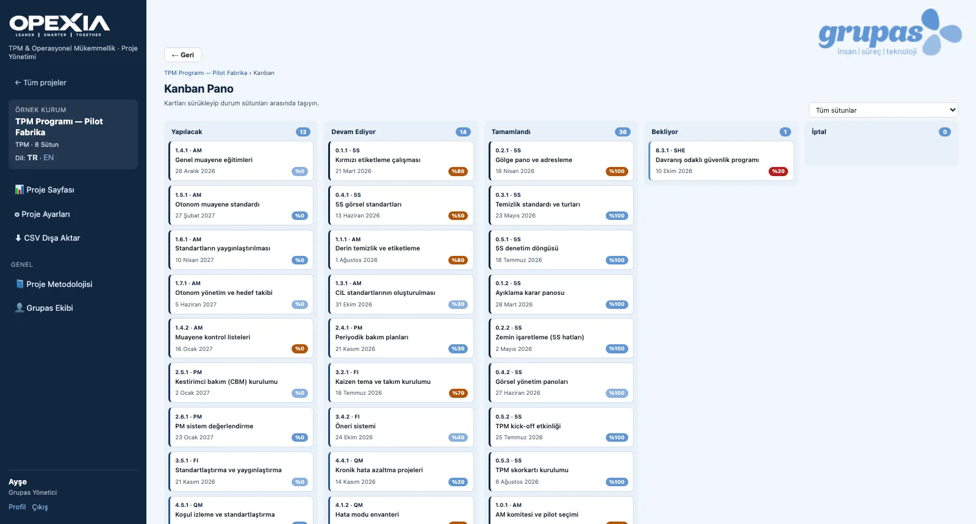976x524 pixels.
Task: Open Proje Ayarları settings
Action: pos(42,214)
